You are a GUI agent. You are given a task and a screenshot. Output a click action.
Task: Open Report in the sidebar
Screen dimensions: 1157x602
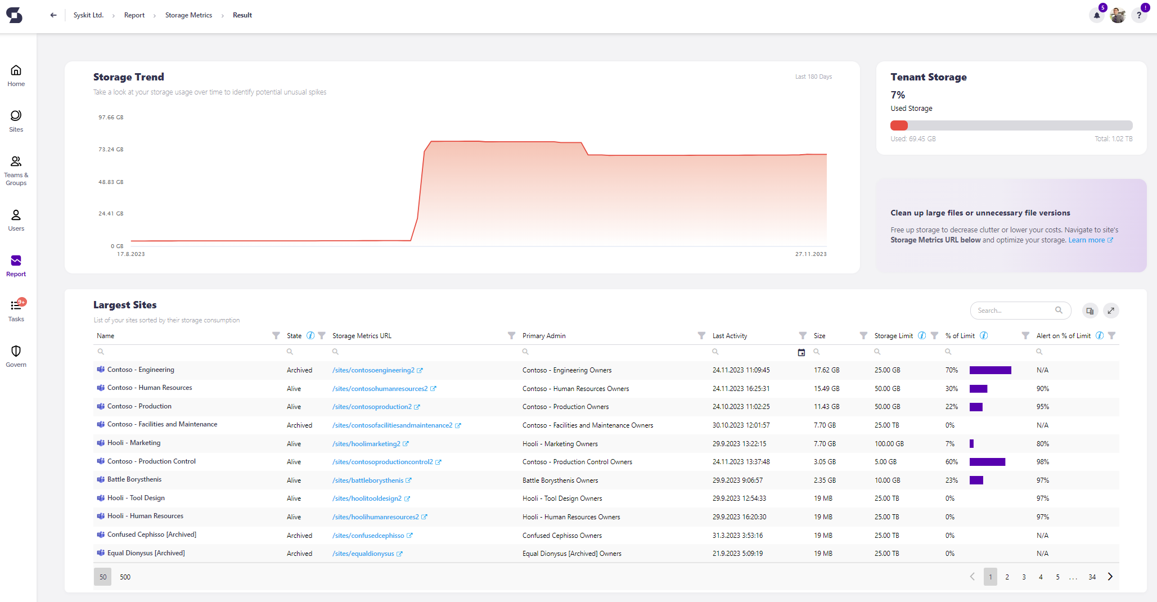[x=16, y=266]
